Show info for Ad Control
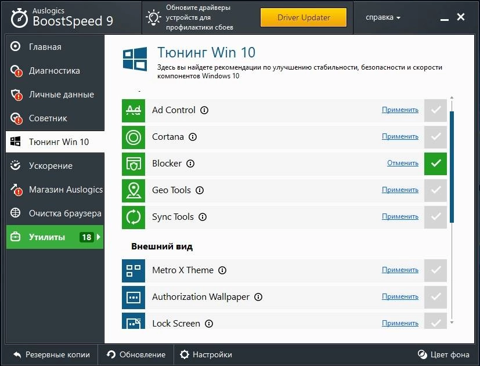The height and width of the screenshot is (366, 480). pos(204,110)
